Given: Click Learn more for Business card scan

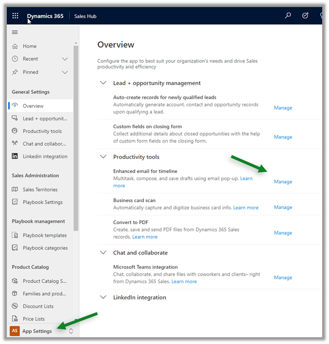Looking at the screenshot, I should pos(246,208).
